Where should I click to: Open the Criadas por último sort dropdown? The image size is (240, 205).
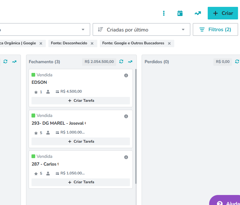coord(141,29)
